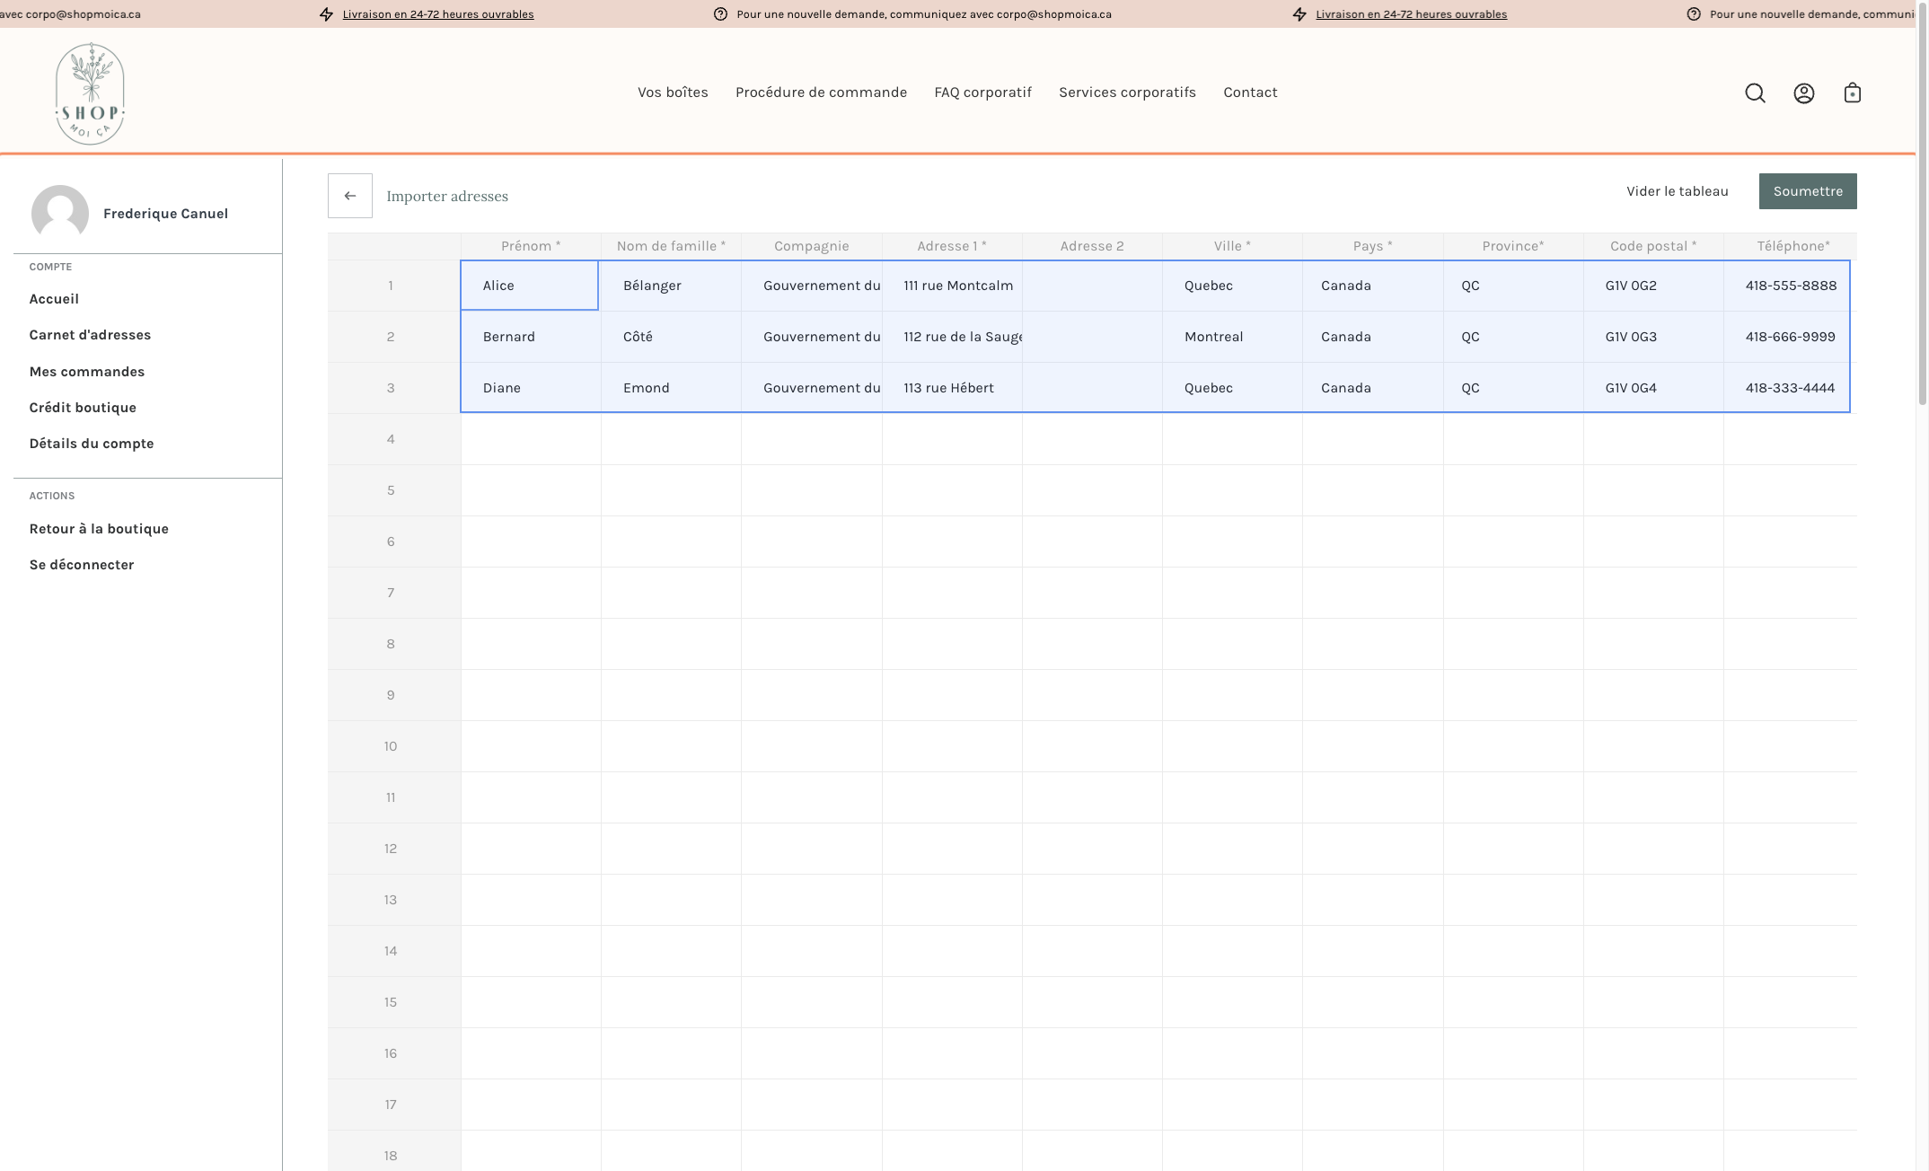Open Procédure de commande menu item
This screenshot has width=1929, height=1171.
coord(821,92)
